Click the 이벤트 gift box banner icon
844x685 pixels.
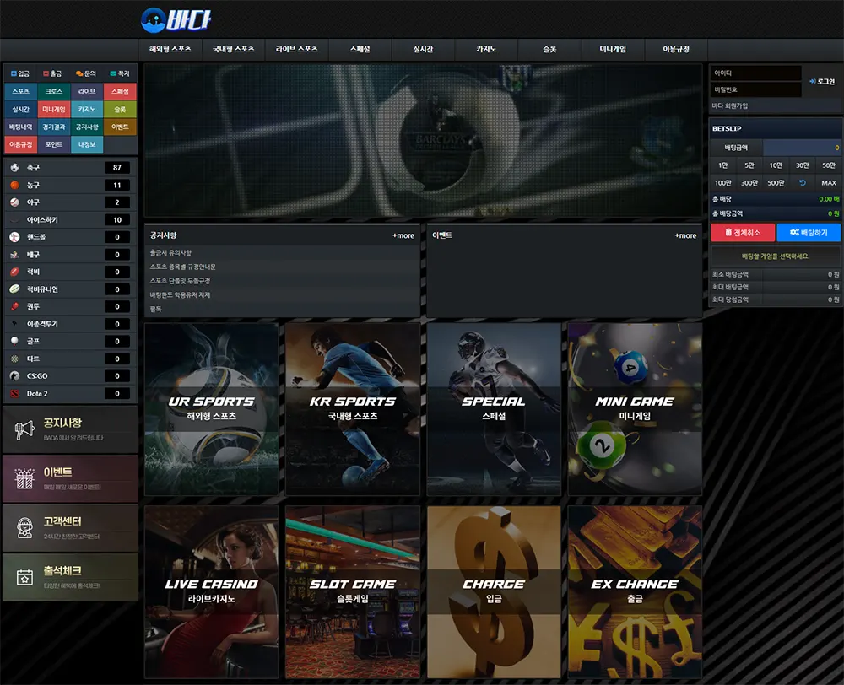click(x=24, y=478)
